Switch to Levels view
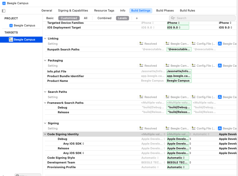The width and height of the screenshot is (238, 176). point(122,18)
